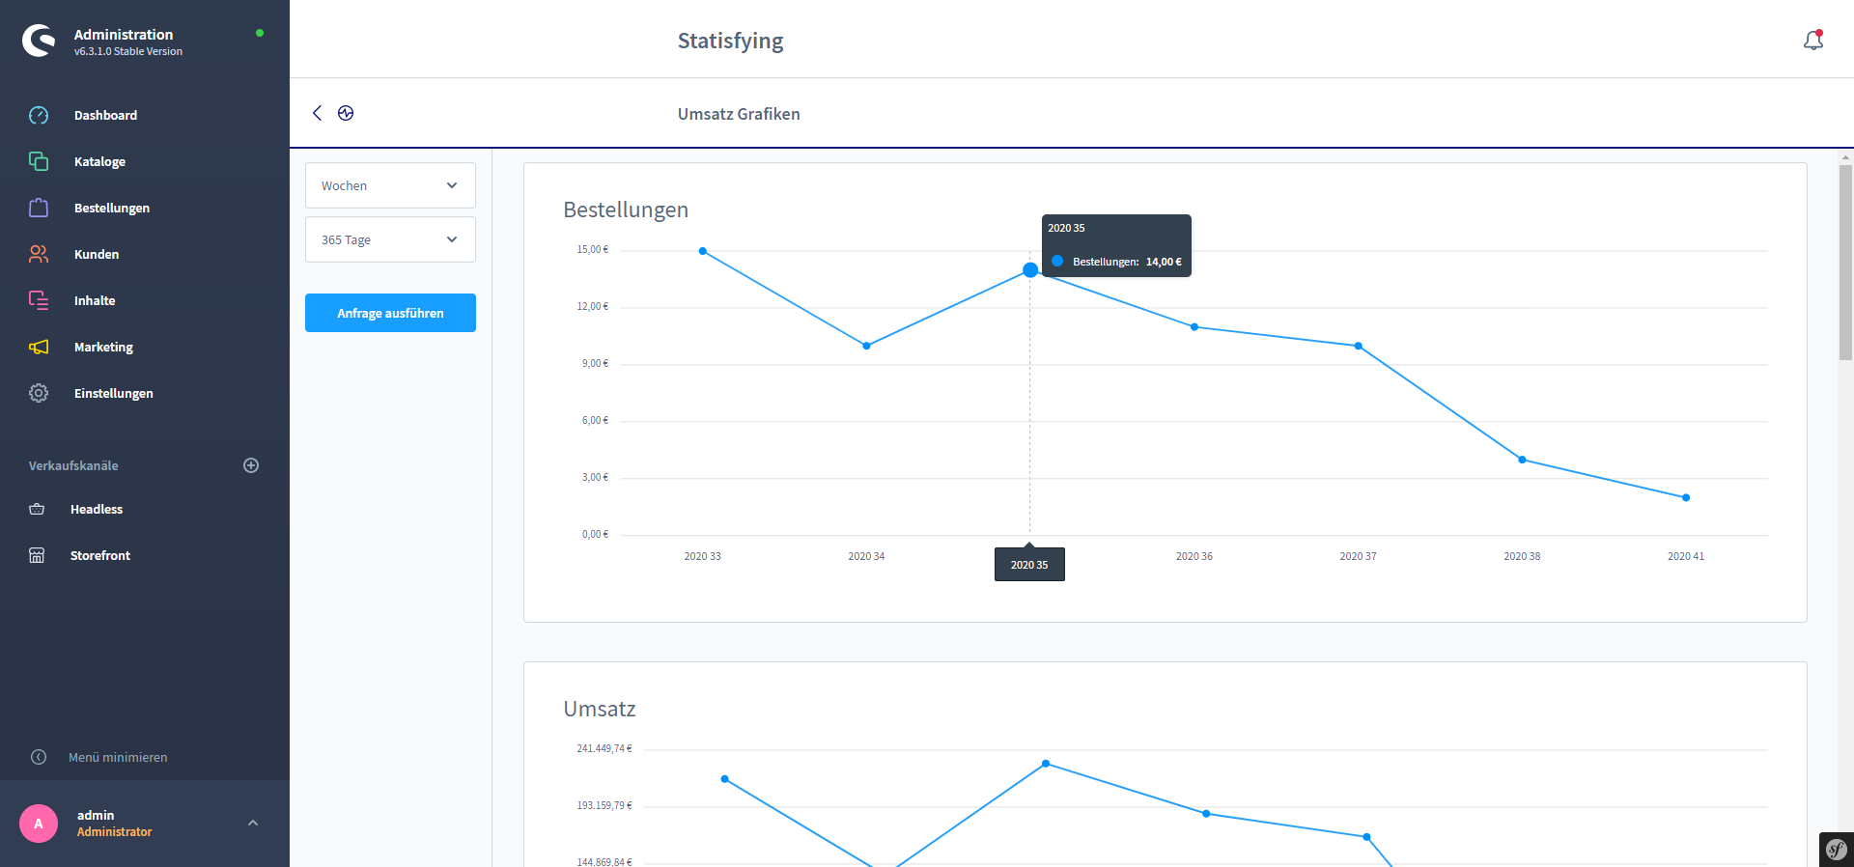Click the Verkaufskanäle section heading
The image size is (1854, 867).
click(73, 465)
